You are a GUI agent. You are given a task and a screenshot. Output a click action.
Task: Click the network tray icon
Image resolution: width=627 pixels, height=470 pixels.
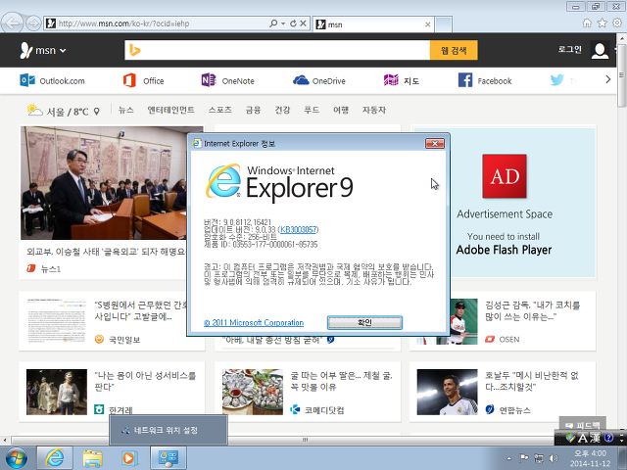tap(539, 458)
